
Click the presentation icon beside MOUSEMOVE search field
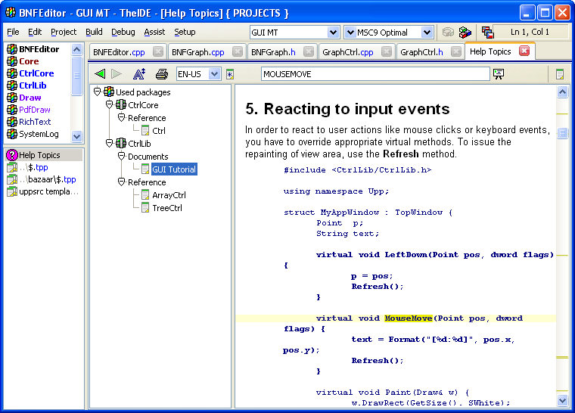click(499, 74)
